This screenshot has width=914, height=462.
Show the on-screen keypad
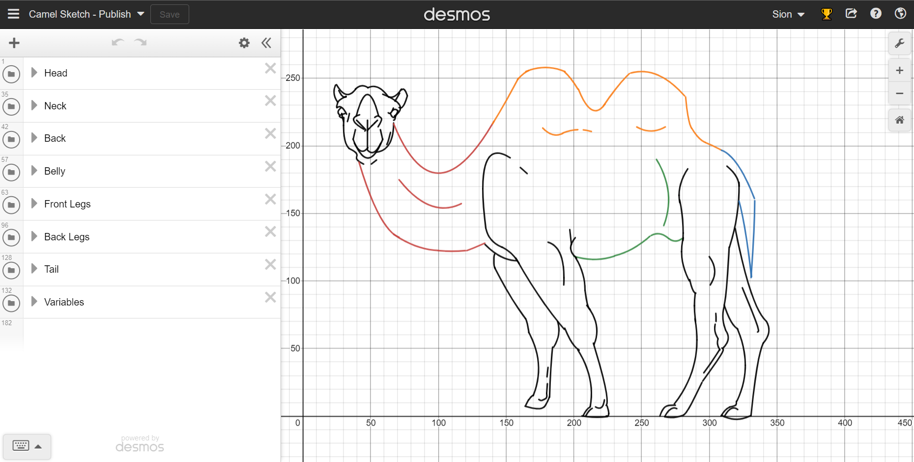click(27, 446)
